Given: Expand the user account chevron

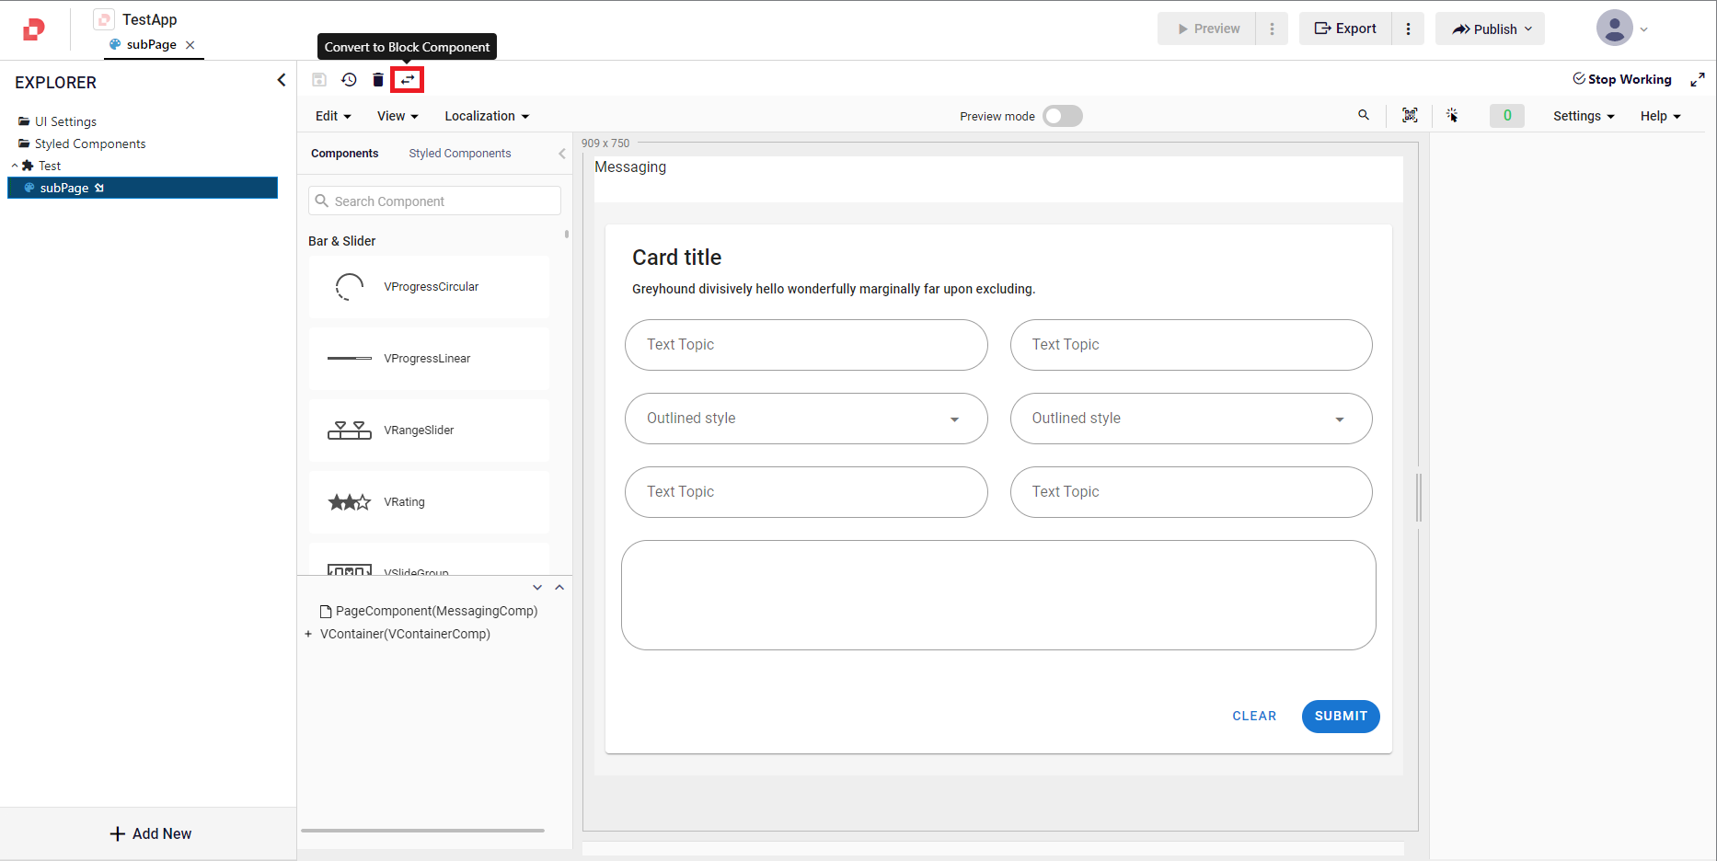Looking at the screenshot, I should point(1644,29).
